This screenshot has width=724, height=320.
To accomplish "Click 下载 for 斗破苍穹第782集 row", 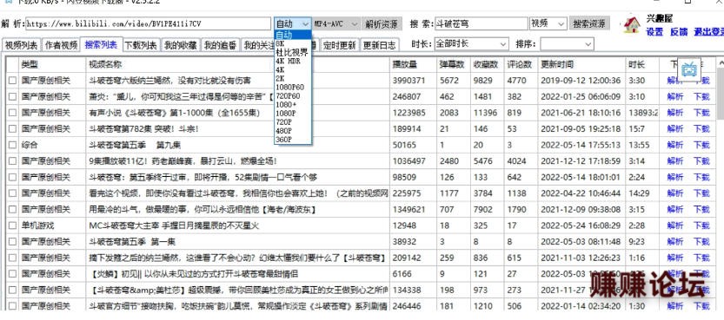I will coord(701,129).
